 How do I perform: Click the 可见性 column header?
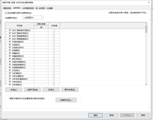click(20, 26)
